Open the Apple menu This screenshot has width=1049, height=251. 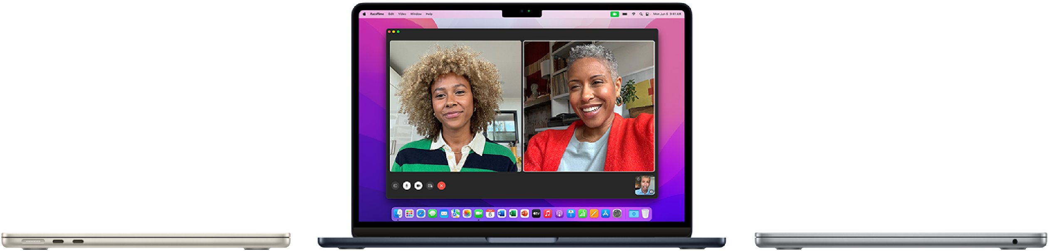(364, 14)
